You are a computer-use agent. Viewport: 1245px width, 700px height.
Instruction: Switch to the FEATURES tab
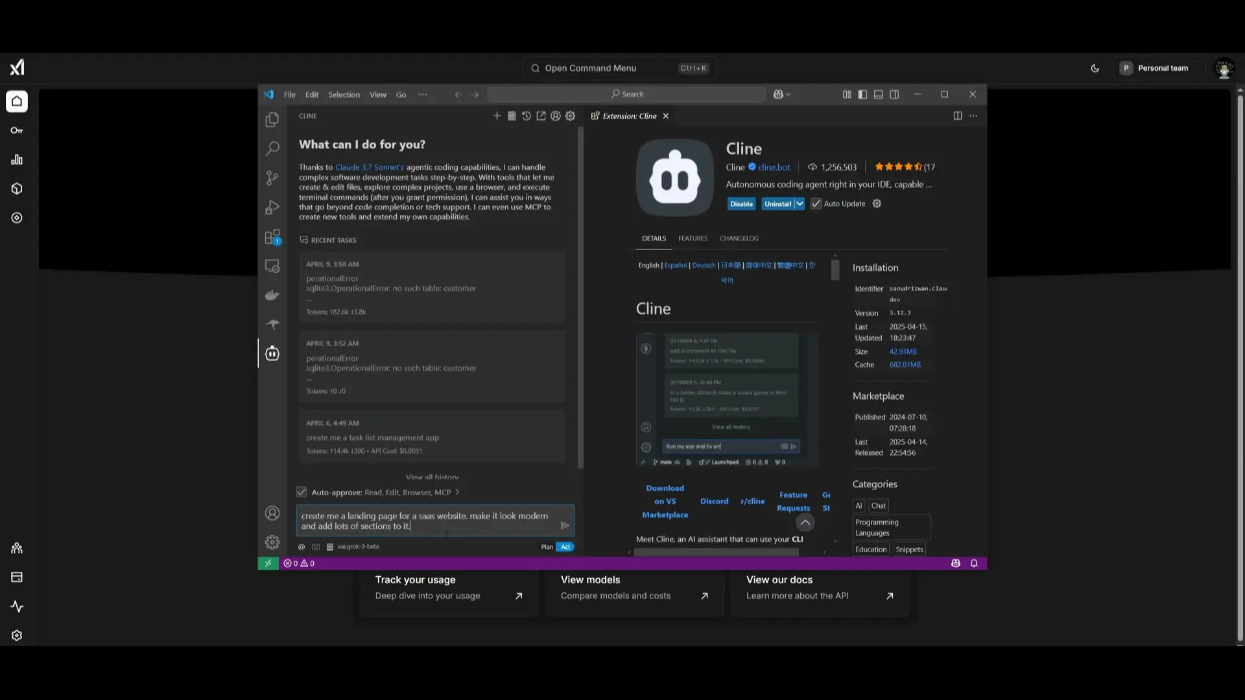click(693, 239)
